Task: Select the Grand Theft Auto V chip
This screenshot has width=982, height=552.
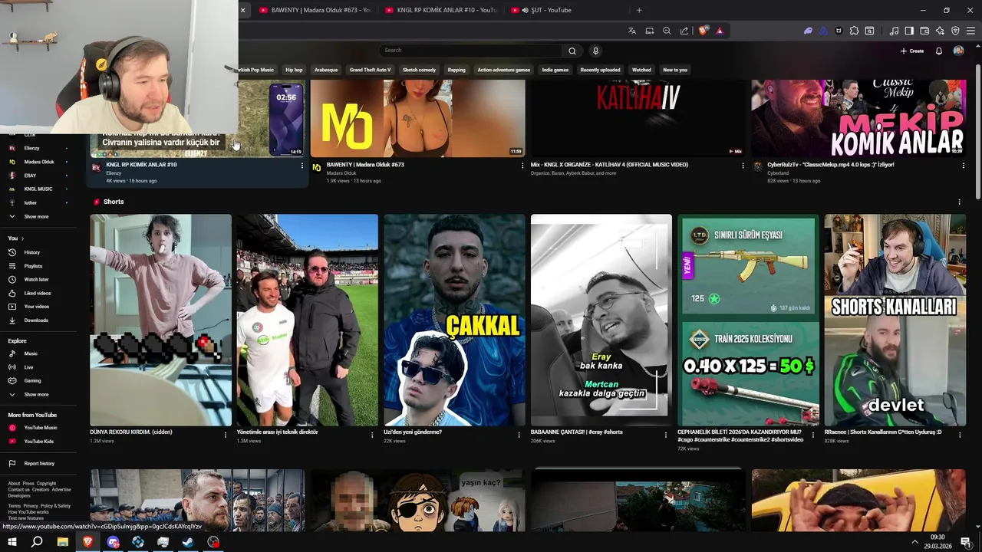Action: 370,70
